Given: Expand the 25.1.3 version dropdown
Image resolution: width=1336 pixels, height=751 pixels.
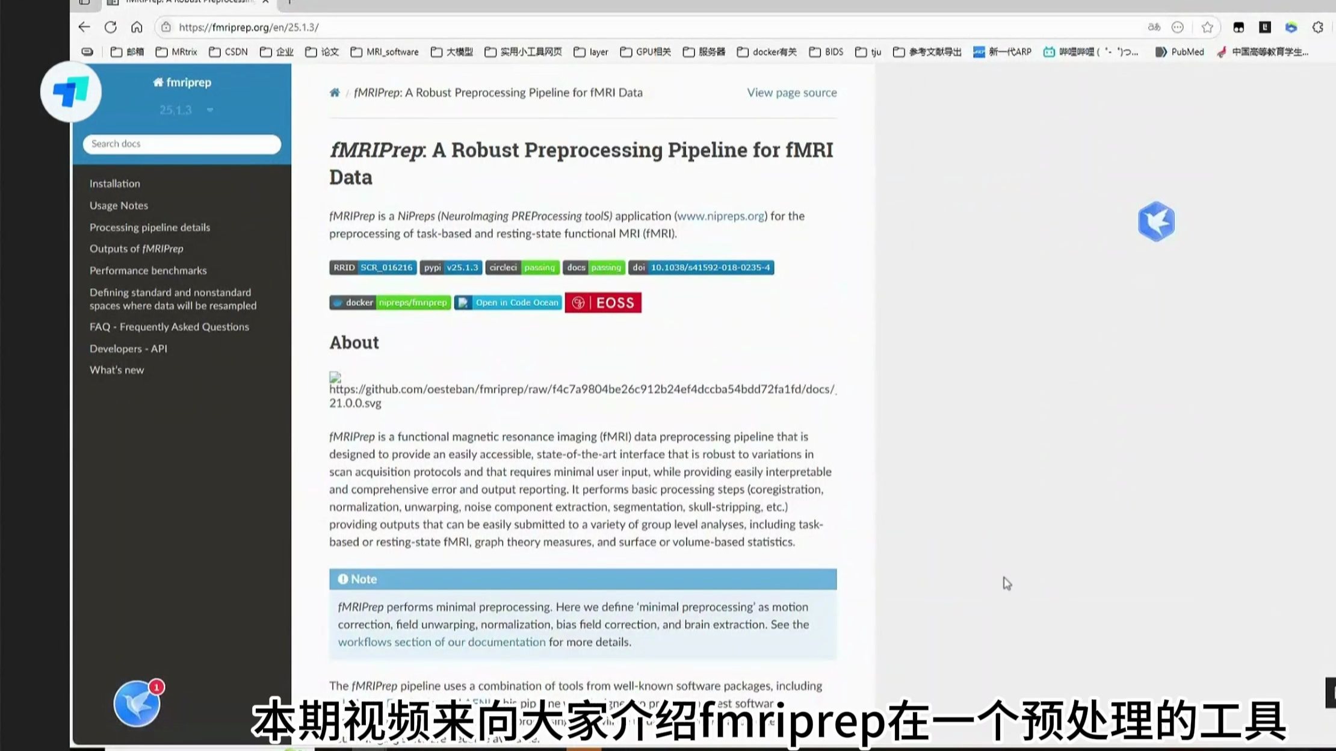Looking at the screenshot, I should (x=186, y=110).
